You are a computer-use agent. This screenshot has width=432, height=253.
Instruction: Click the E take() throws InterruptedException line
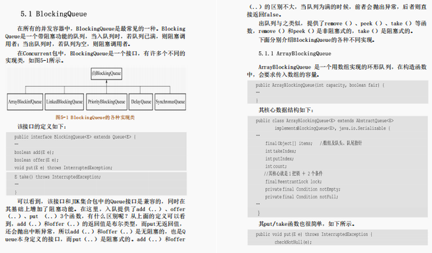[57, 177]
